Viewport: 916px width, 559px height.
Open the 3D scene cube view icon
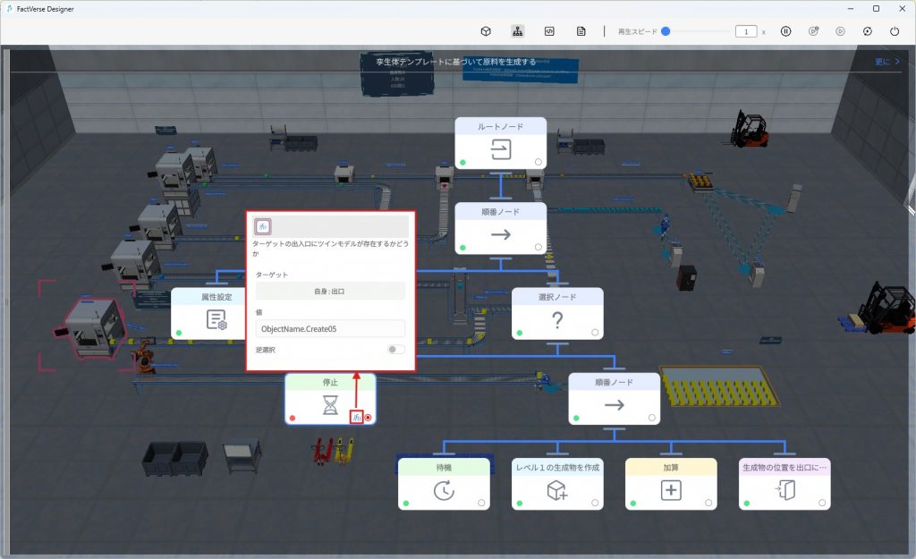click(486, 31)
